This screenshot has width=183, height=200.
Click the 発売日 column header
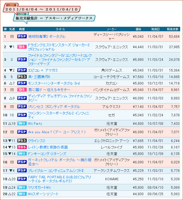(155, 29)
